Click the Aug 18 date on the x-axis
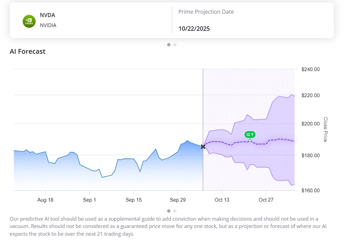Viewport: 354px width, 242px height. (45, 200)
